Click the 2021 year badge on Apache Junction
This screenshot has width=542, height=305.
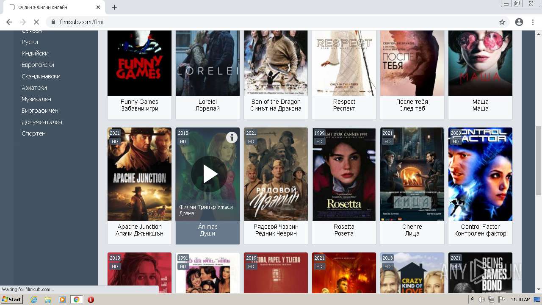pos(115,133)
